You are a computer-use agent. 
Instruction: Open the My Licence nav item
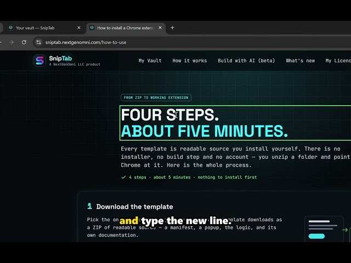coord(338,61)
